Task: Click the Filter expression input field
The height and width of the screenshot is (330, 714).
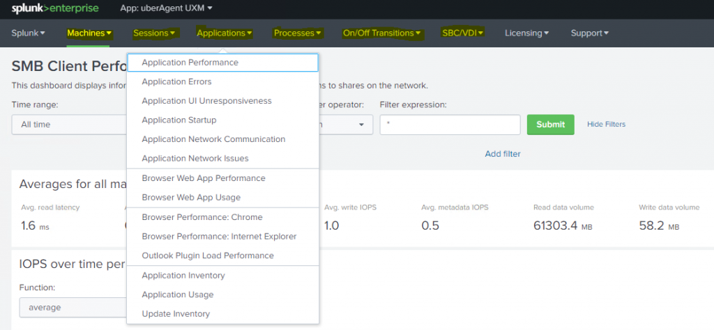Action: click(x=450, y=125)
